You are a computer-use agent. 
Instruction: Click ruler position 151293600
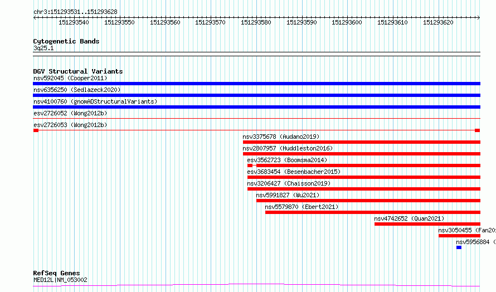(347, 22)
